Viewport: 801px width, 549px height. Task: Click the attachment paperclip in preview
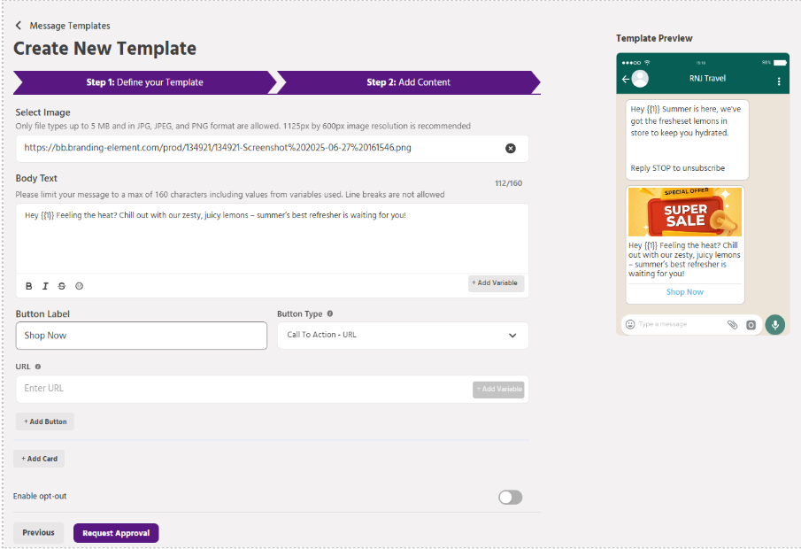[732, 325]
